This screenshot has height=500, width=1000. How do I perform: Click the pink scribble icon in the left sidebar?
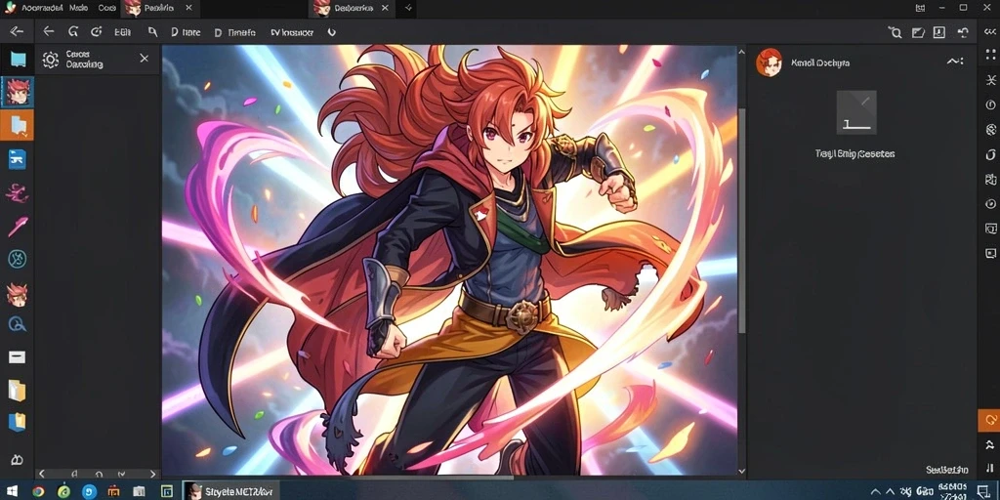pyautogui.click(x=18, y=192)
